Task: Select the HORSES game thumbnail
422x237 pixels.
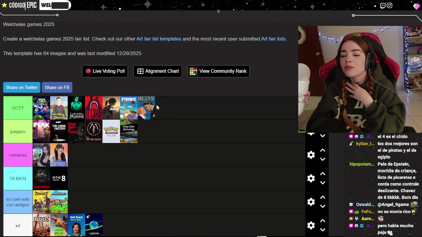Action: point(94,108)
